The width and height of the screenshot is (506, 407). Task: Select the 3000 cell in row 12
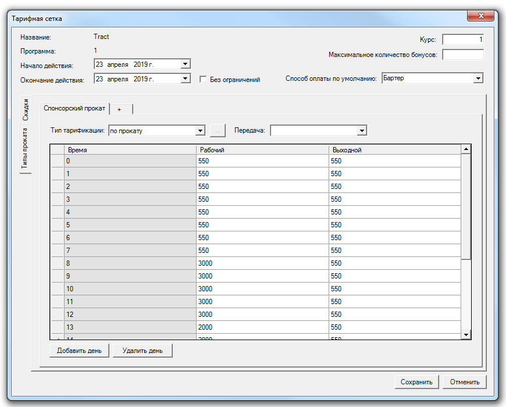(x=262, y=315)
